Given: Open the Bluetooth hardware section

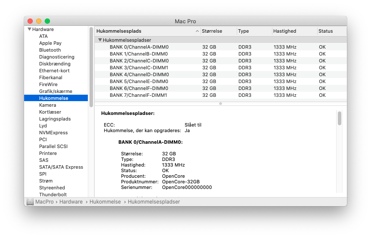Looking at the screenshot, I should pyautogui.click(x=50, y=50).
